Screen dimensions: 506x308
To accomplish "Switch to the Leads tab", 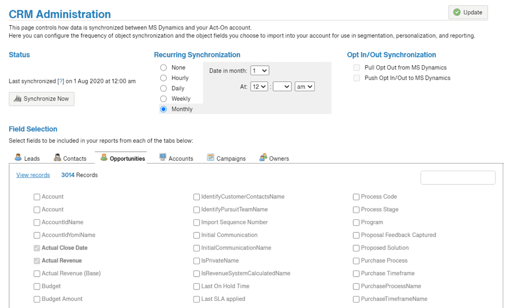I will click(x=32, y=159).
